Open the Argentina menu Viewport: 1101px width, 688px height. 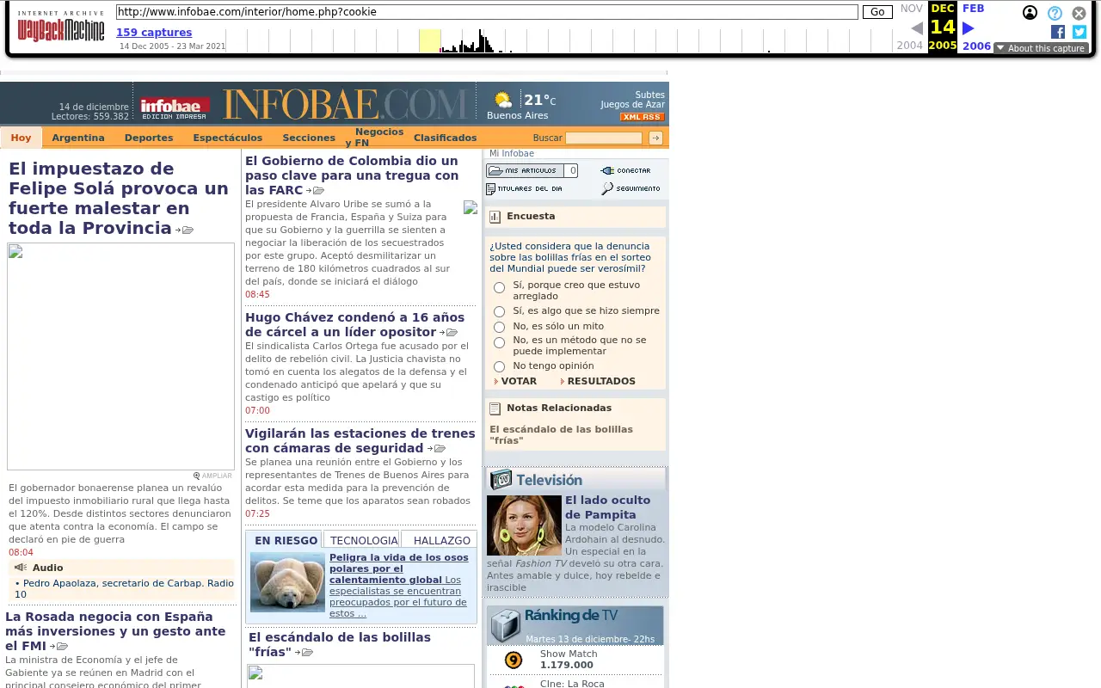(x=78, y=138)
